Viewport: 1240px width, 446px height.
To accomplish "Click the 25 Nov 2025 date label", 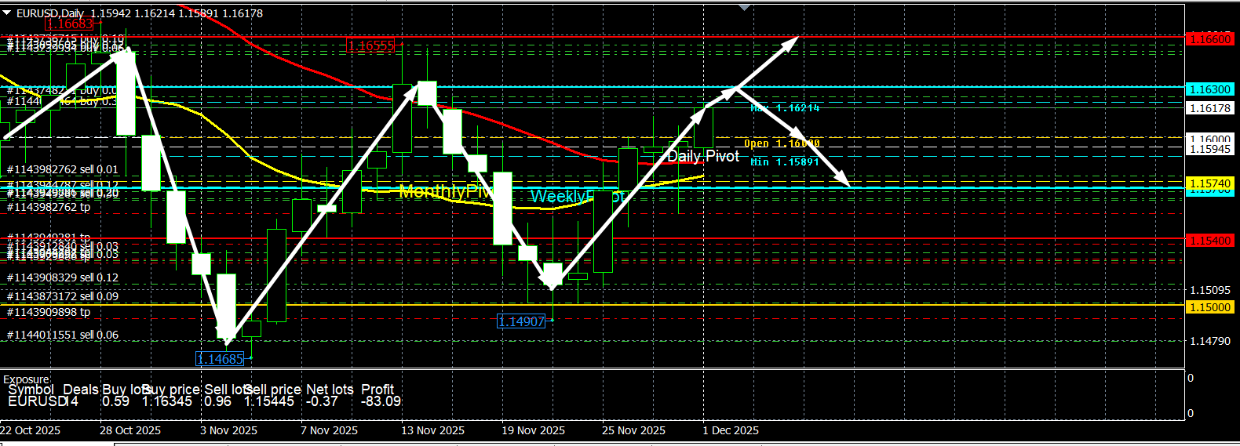I will click(634, 430).
